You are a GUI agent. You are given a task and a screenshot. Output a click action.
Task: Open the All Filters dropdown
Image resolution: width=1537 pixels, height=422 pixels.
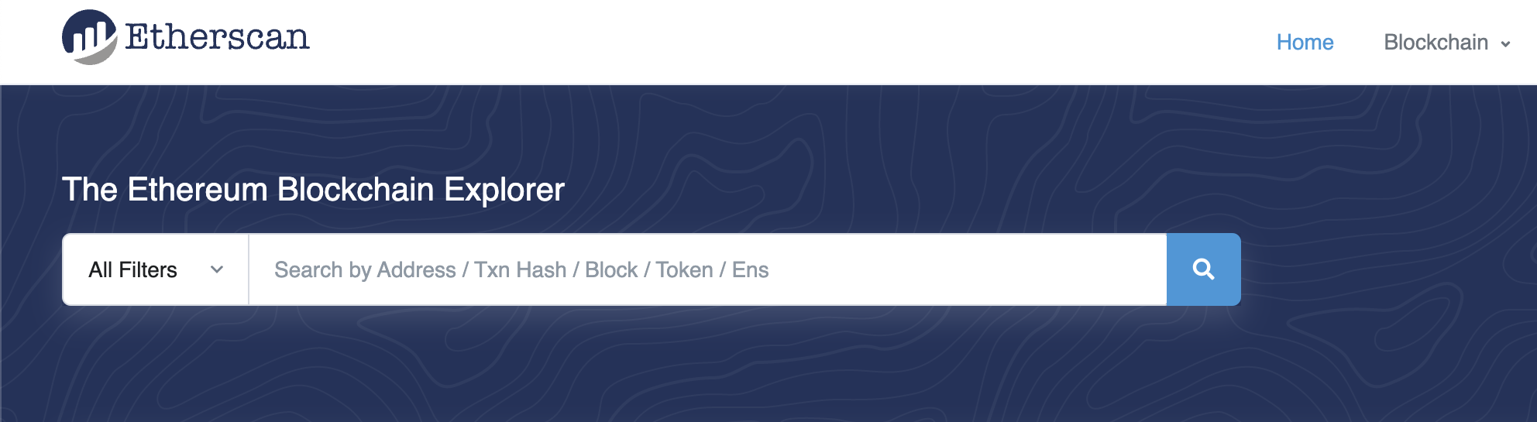pyautogui.click(x=155, y=269)
